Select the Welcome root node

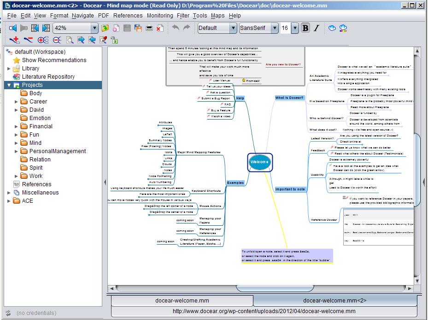coord(259,162)
